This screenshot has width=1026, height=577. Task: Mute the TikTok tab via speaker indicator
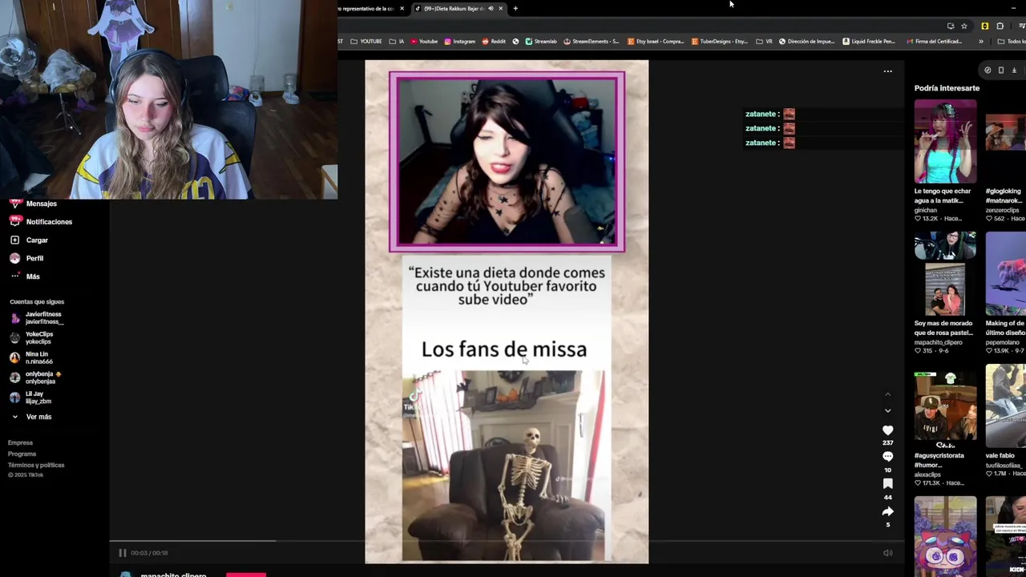point(490,9)
